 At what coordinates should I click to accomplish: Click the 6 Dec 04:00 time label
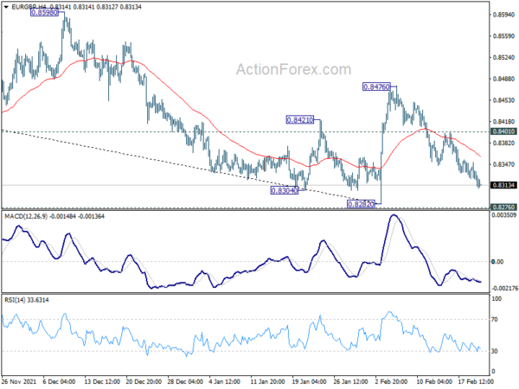[x=59, y=381]
